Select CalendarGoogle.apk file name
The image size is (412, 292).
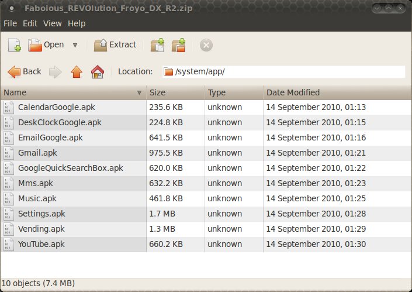pyautogui.click(x=57, y=107)
